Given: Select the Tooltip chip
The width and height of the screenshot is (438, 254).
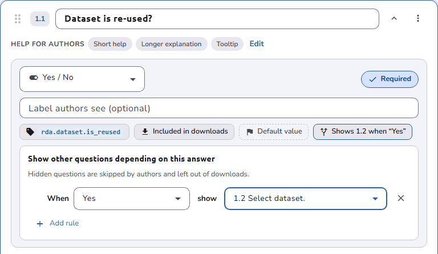Looking at the screenshot, I should [x=227, y=44].
